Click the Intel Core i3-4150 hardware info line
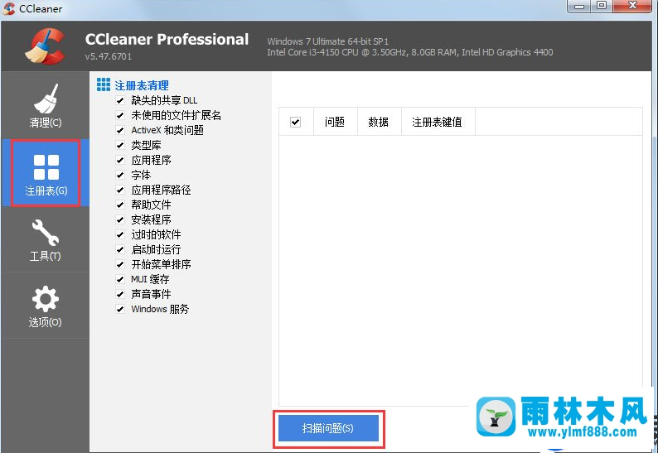Screen dimensions: 658x453 click(410, 52)
